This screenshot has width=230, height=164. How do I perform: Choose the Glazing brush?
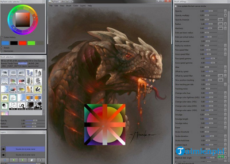13,81
